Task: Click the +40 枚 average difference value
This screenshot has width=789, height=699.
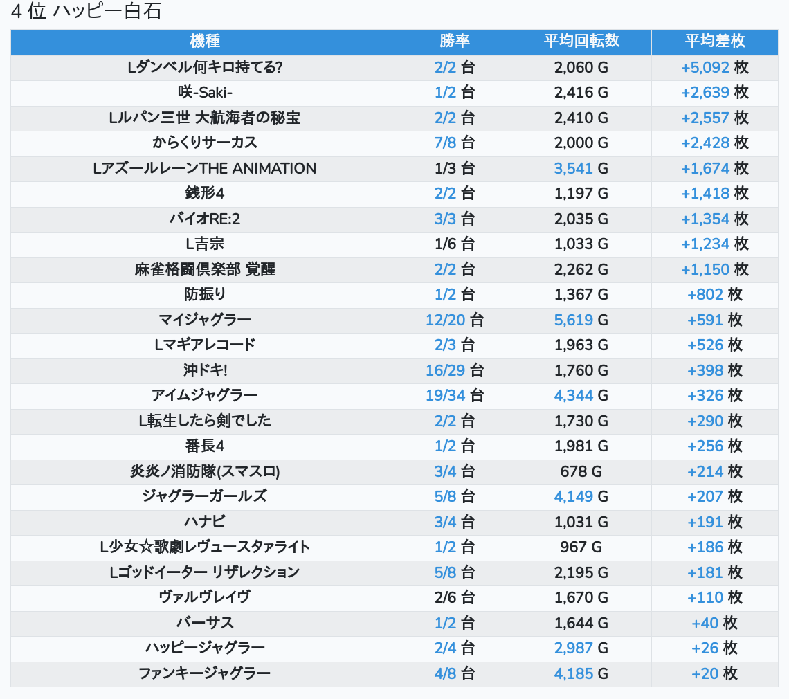Action: [714, 623]
